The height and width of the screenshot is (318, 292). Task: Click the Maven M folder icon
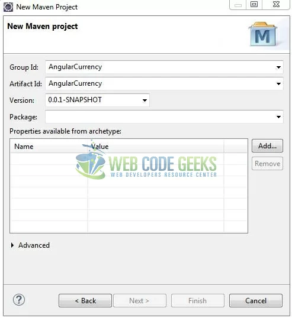[263, 34]
